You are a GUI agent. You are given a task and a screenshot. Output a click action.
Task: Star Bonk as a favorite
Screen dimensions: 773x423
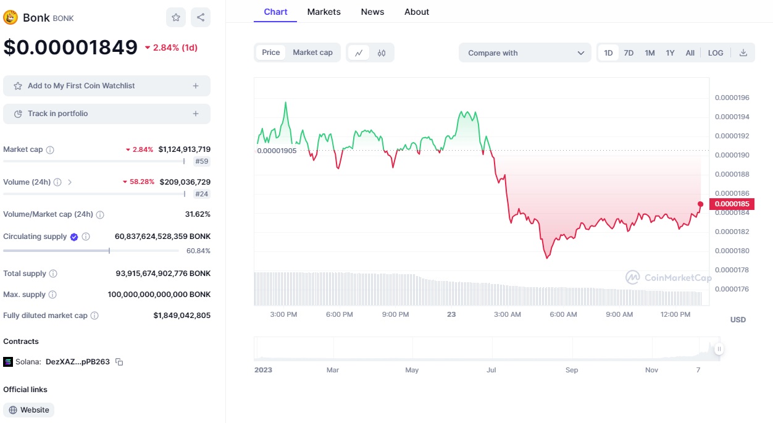pos(176,17)
